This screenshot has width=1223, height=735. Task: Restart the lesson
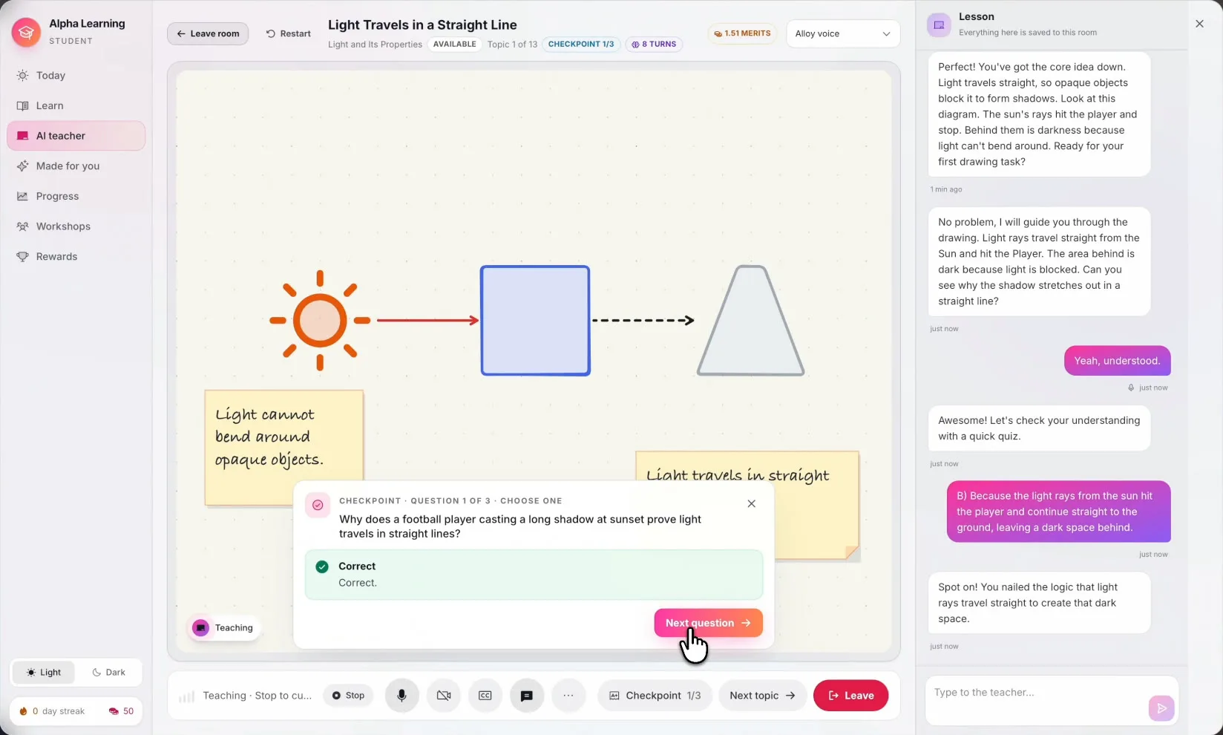pyautogui.click(x=289, y=33)
